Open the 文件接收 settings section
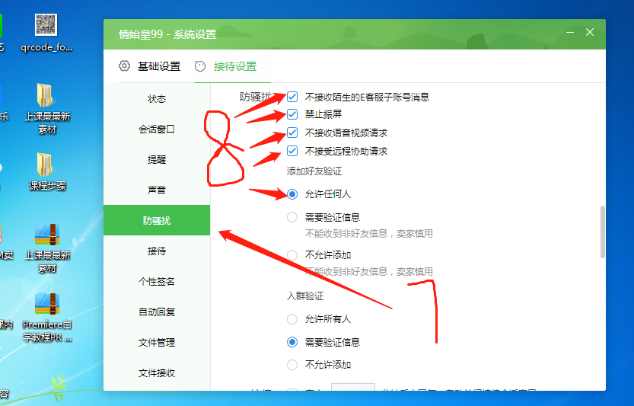Screen dimensions: 634x406 157,372
